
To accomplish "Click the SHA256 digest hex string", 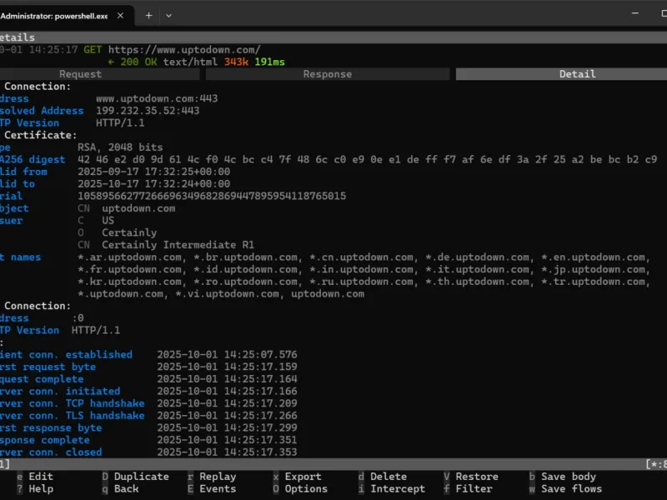I will pos(368,160).
